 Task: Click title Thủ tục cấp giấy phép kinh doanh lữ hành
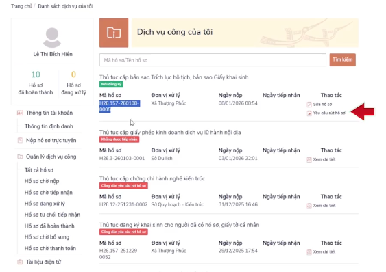[x=170, y=133]
